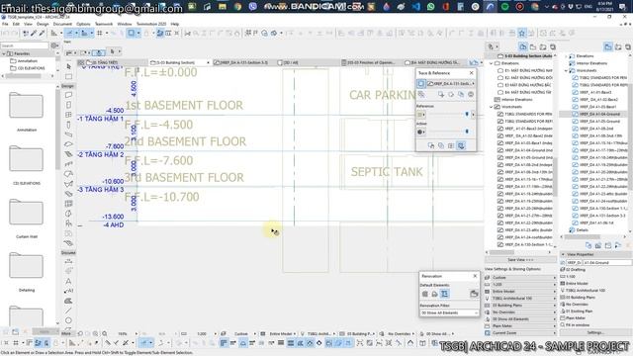Click the Layout Book icon in Navigator
The height and width of the screenshot is (356, 633).
point(543,46)
